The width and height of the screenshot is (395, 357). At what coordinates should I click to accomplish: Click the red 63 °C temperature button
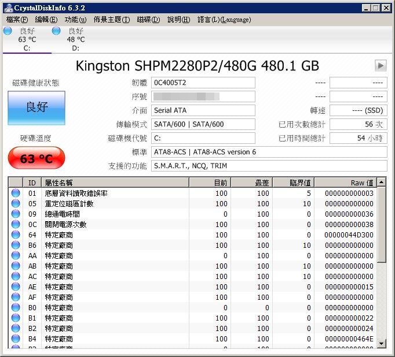[x=36, y=158]
